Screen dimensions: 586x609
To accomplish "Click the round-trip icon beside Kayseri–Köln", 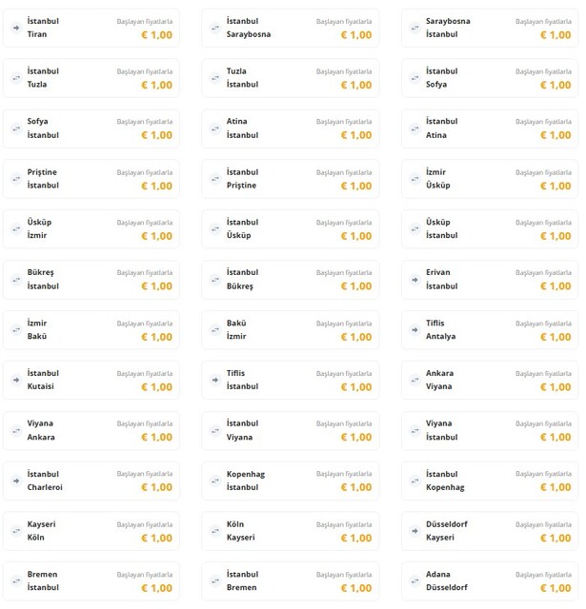I will click(x=16, y=531).
